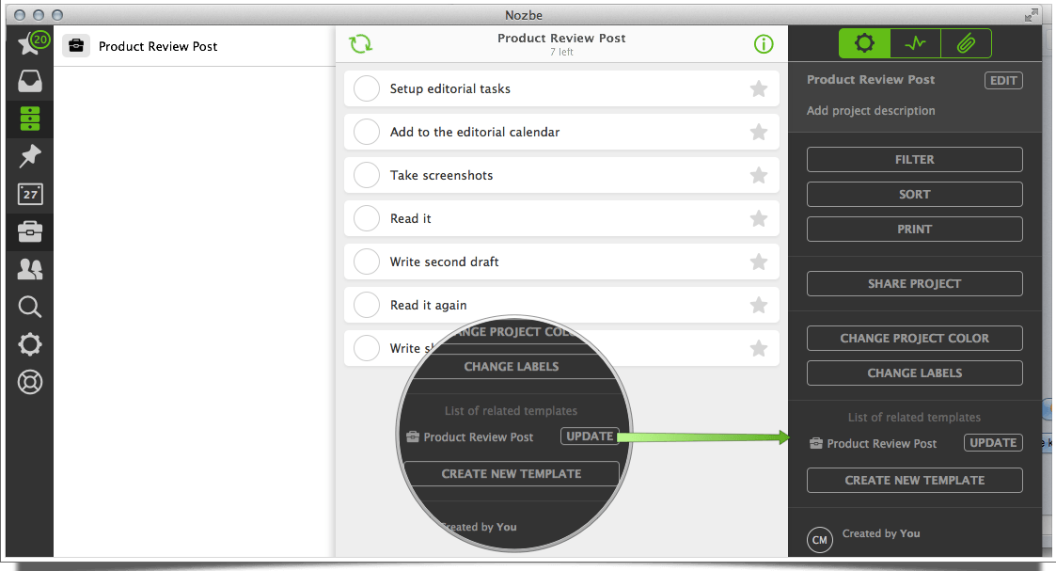Click the green sync refresh icon

coord(361,44)
